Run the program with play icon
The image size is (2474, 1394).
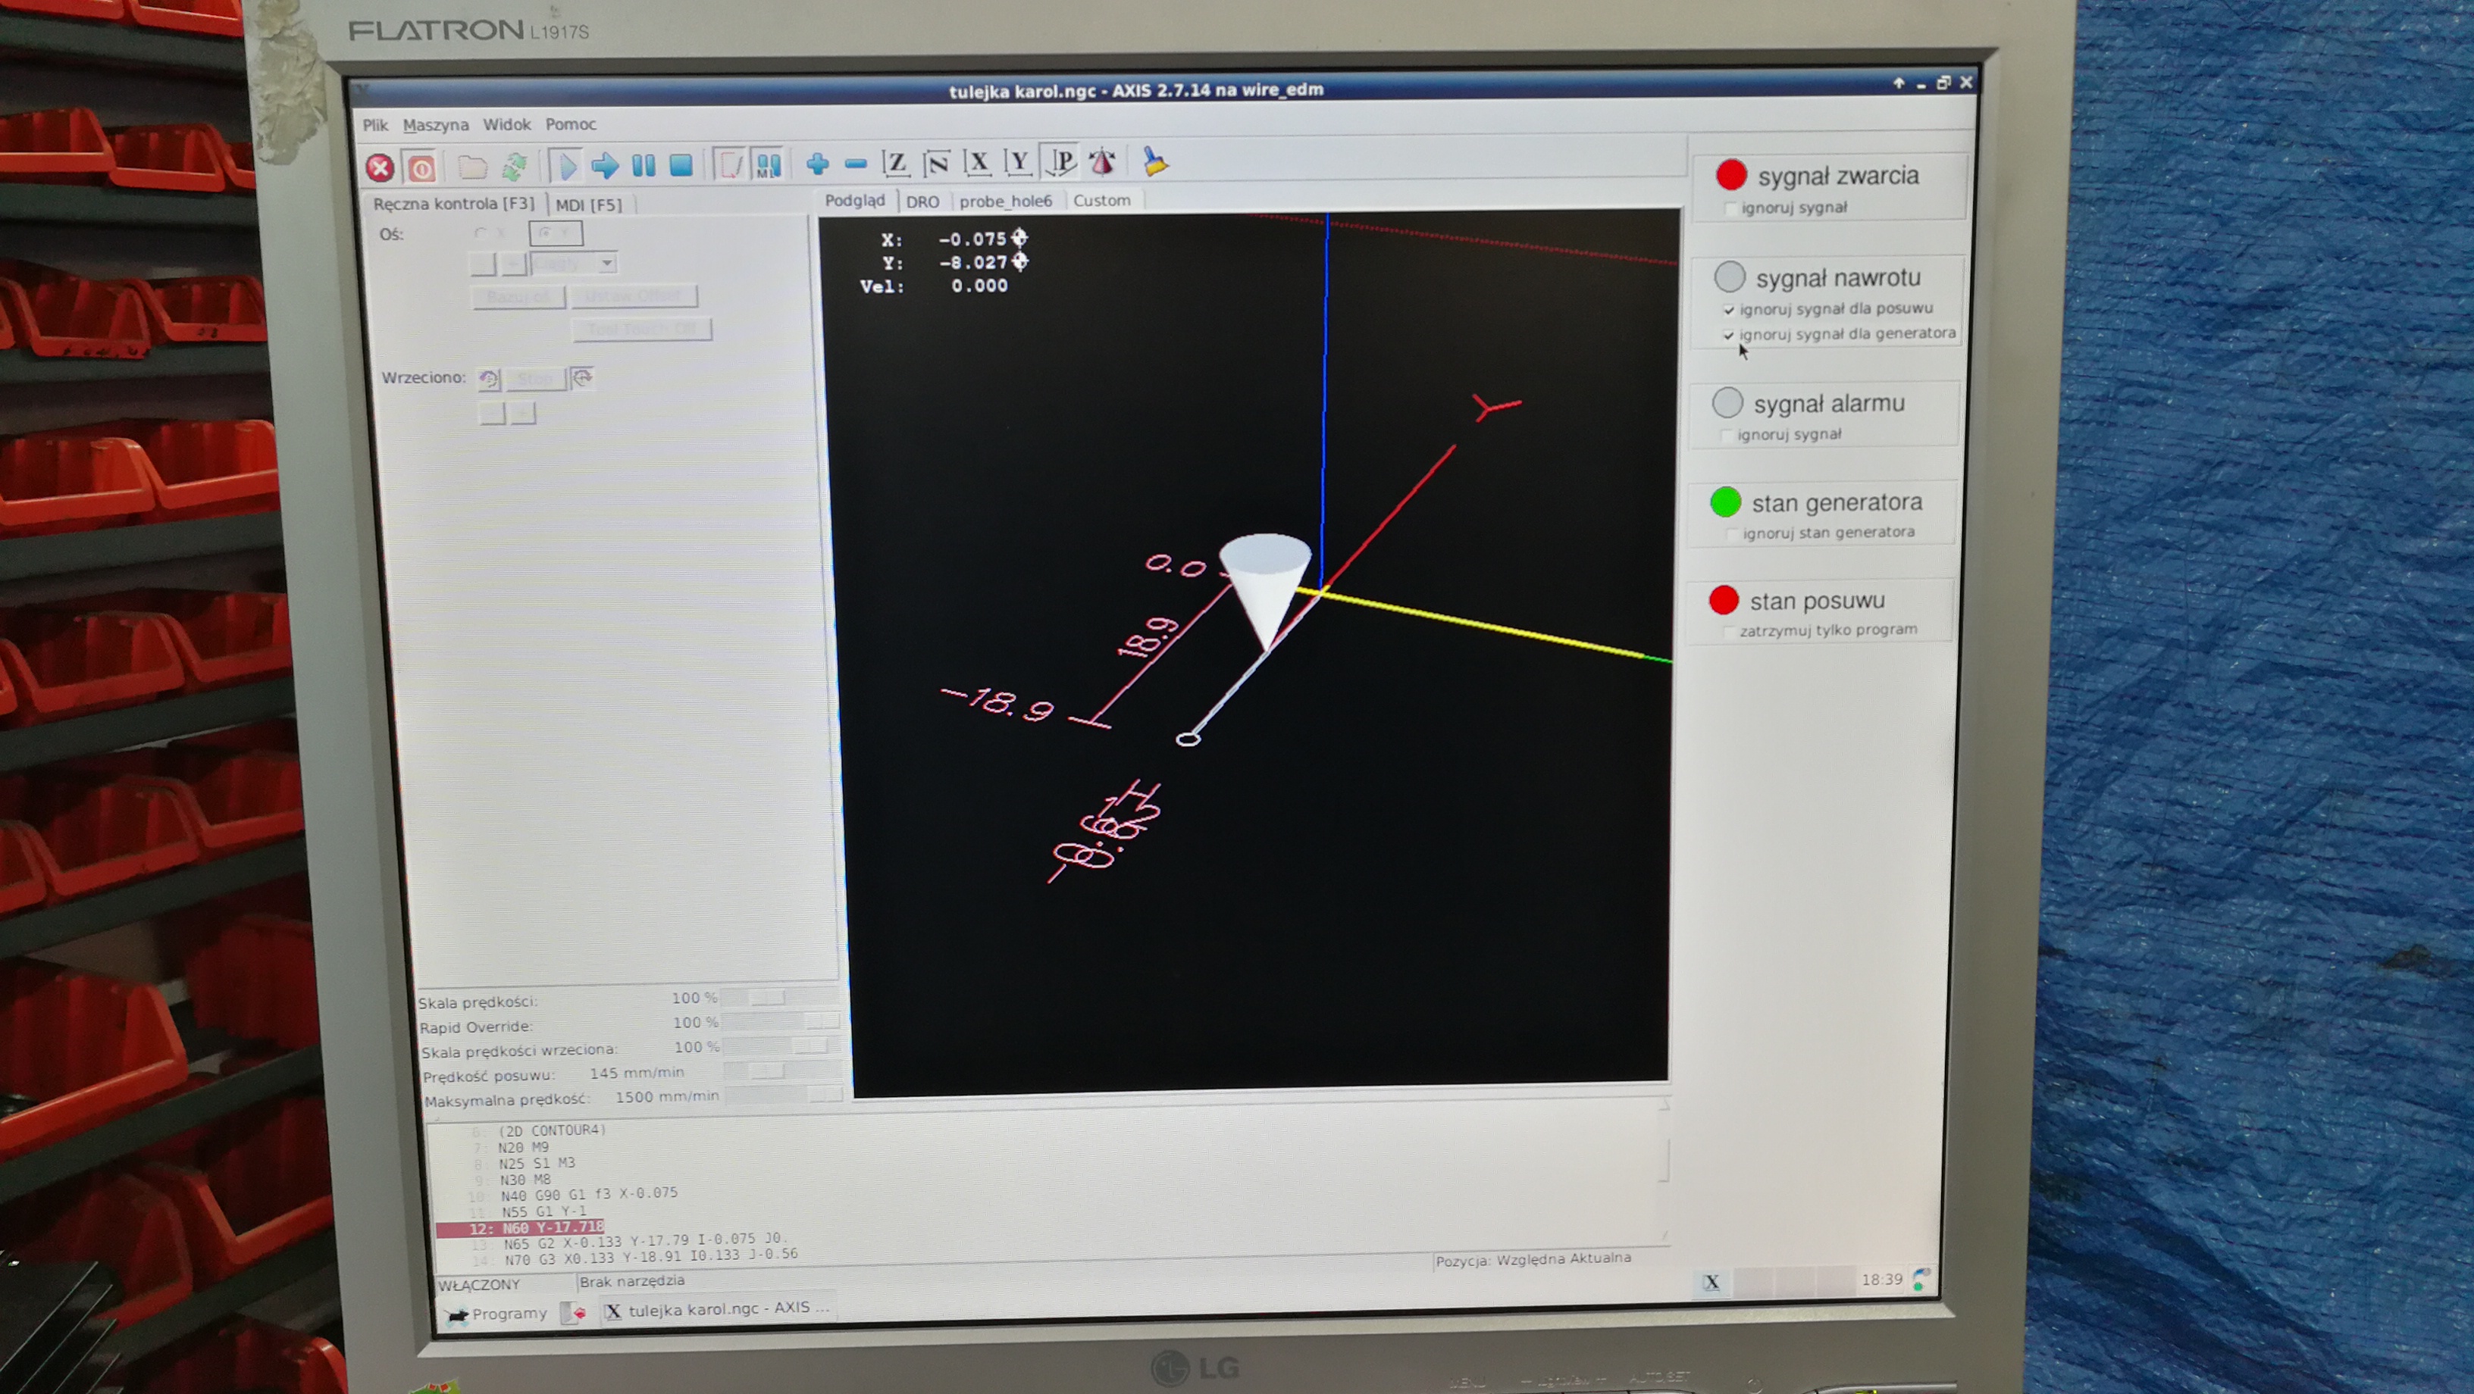tap(565, 166)
